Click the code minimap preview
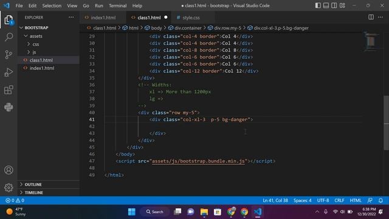The image size is (389, 219). click(x=371, y=41)
